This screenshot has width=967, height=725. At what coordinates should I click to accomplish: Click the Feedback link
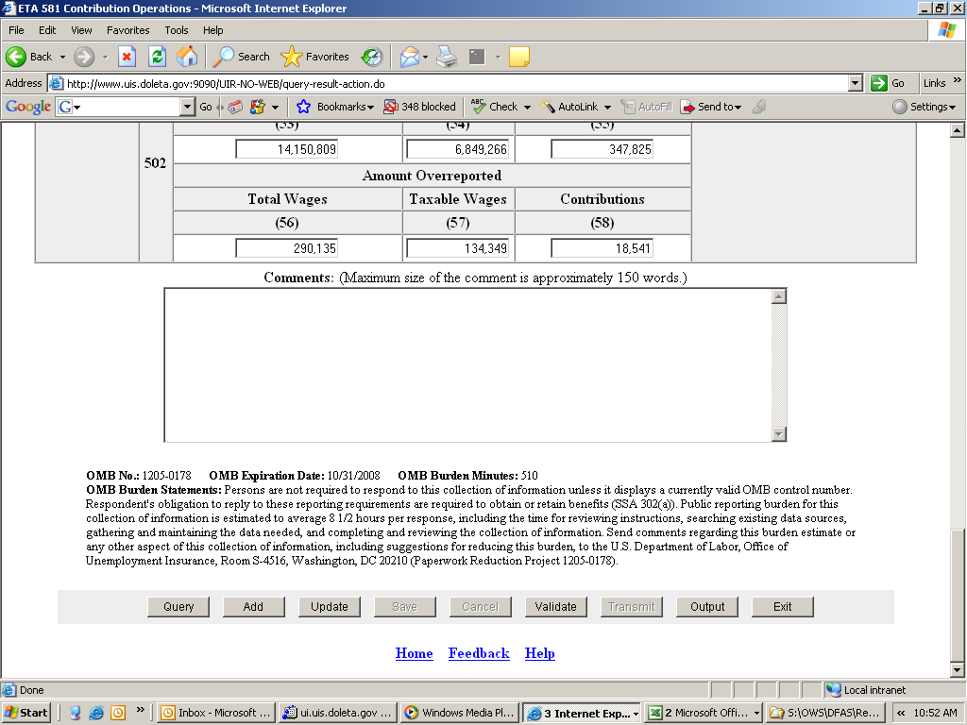click(479, 653)
